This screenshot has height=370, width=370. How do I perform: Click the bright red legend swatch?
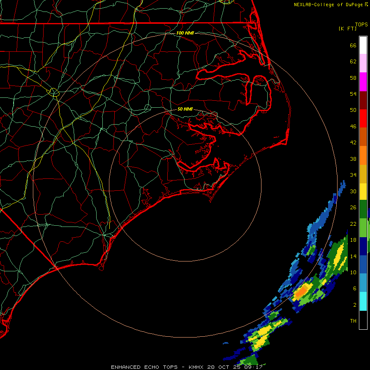[363, 118]
